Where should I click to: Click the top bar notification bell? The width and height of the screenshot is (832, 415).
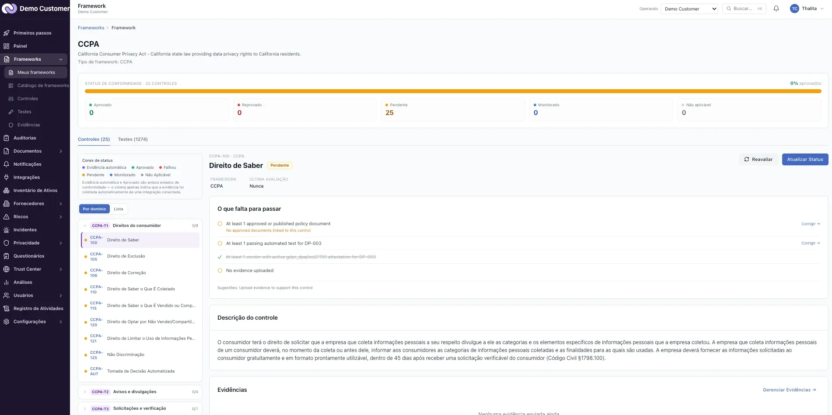(x=776, y=9)
